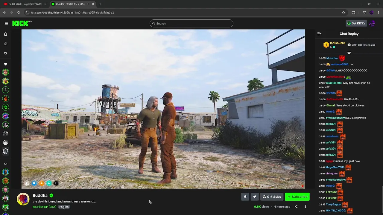This screenshot has width=383, height=215.
Task: Click the heart follow button
Action: pos(255,196)
